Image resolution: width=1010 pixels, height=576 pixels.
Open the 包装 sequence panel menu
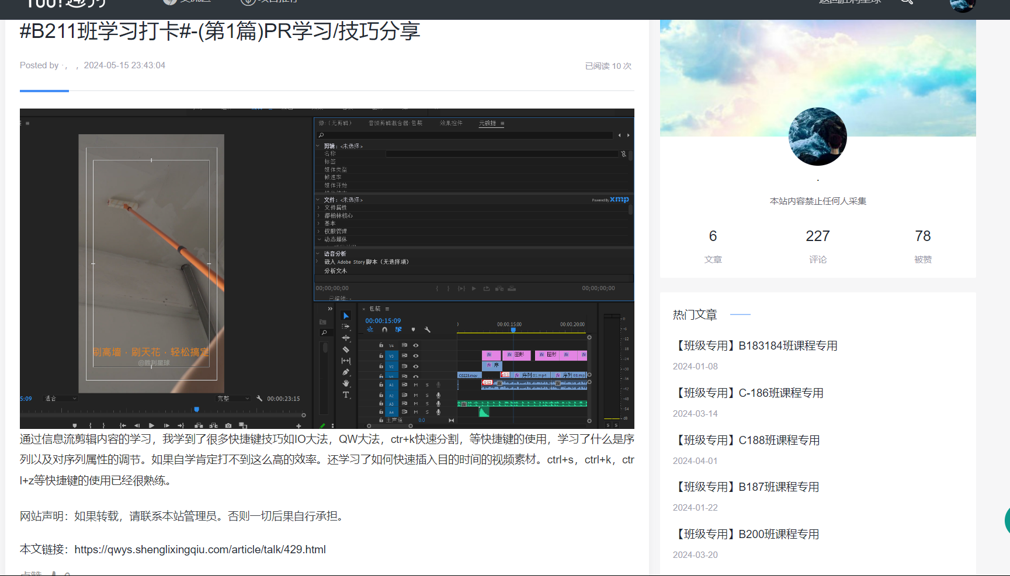[387, 309]
